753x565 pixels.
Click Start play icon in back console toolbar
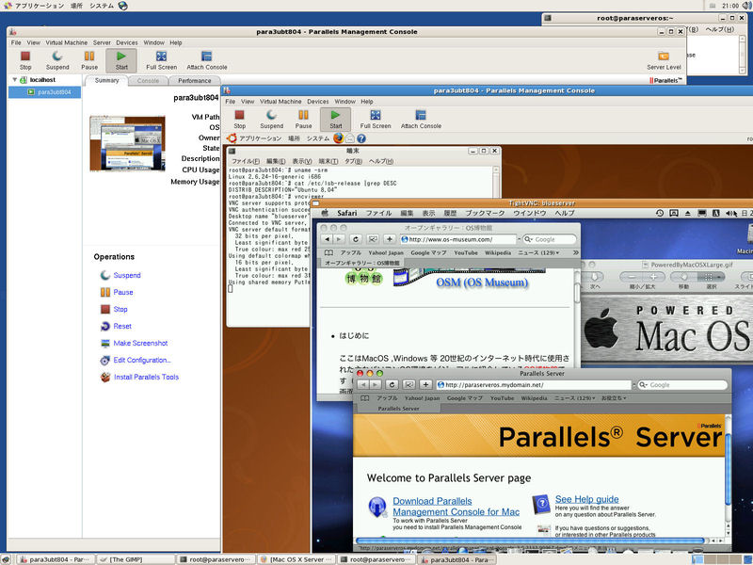pos(121,56)
